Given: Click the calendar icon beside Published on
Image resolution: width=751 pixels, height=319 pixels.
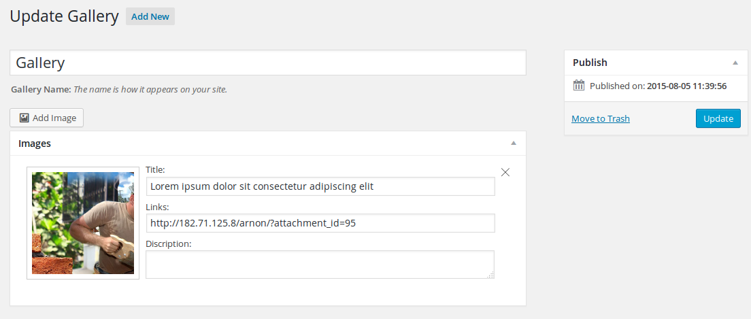Looking at the screenshot, I should (579, 86).
